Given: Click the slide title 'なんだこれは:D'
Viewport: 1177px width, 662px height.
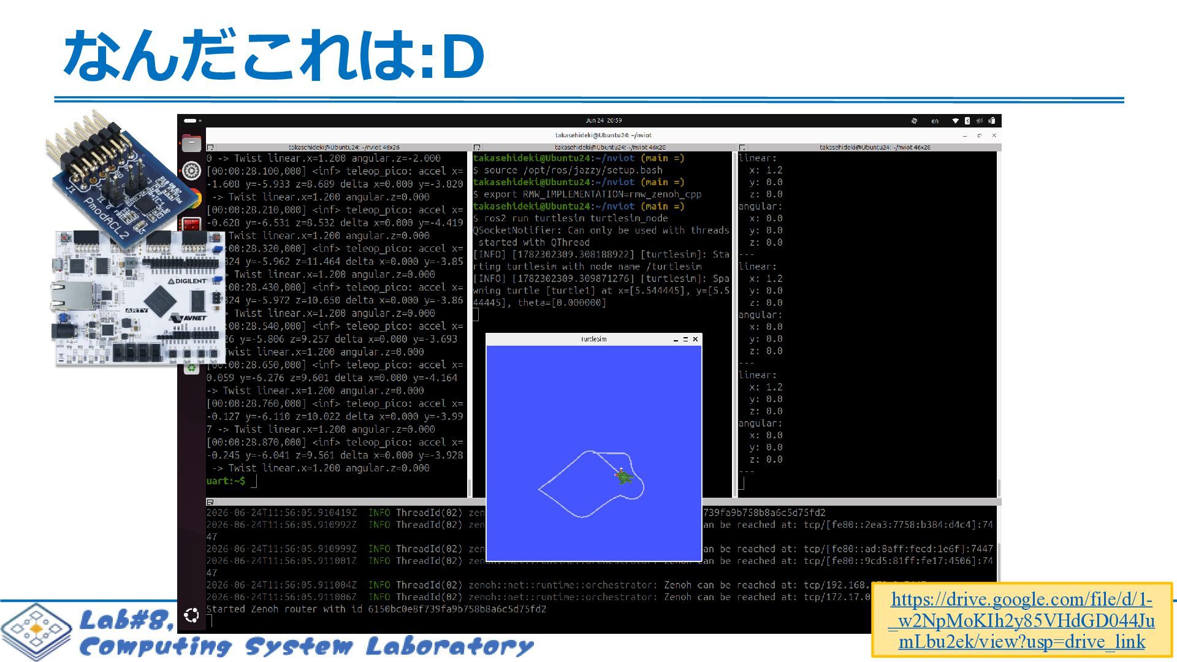Looking at the screenshot, I should [x=274, y=56].
